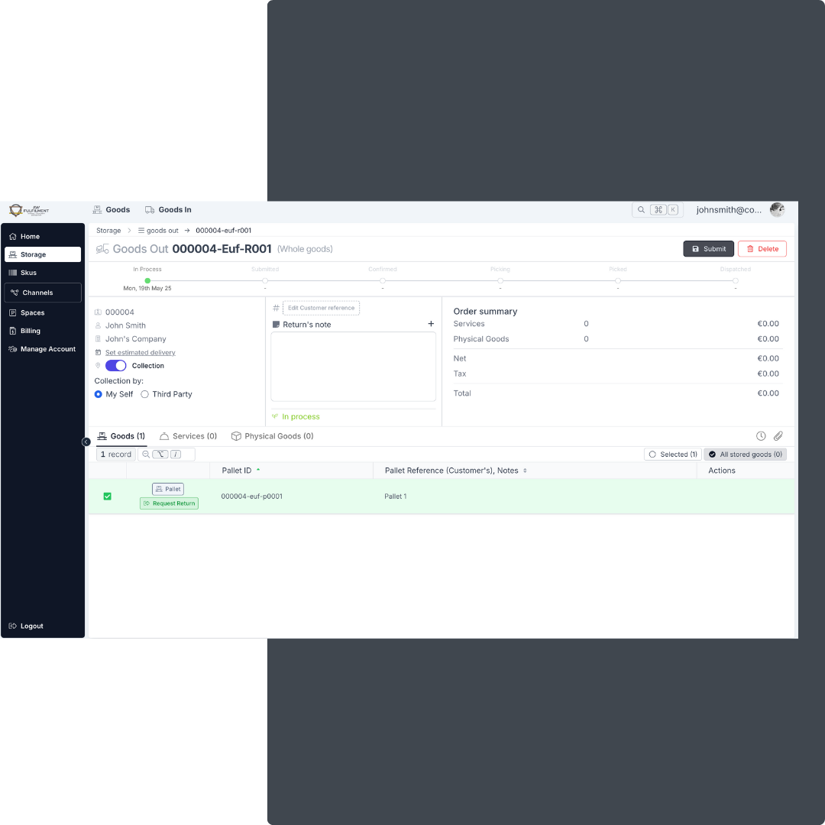This screenshot has width=825, height=825.
Task: Toggle the Collection switch off
Action: 116,366
